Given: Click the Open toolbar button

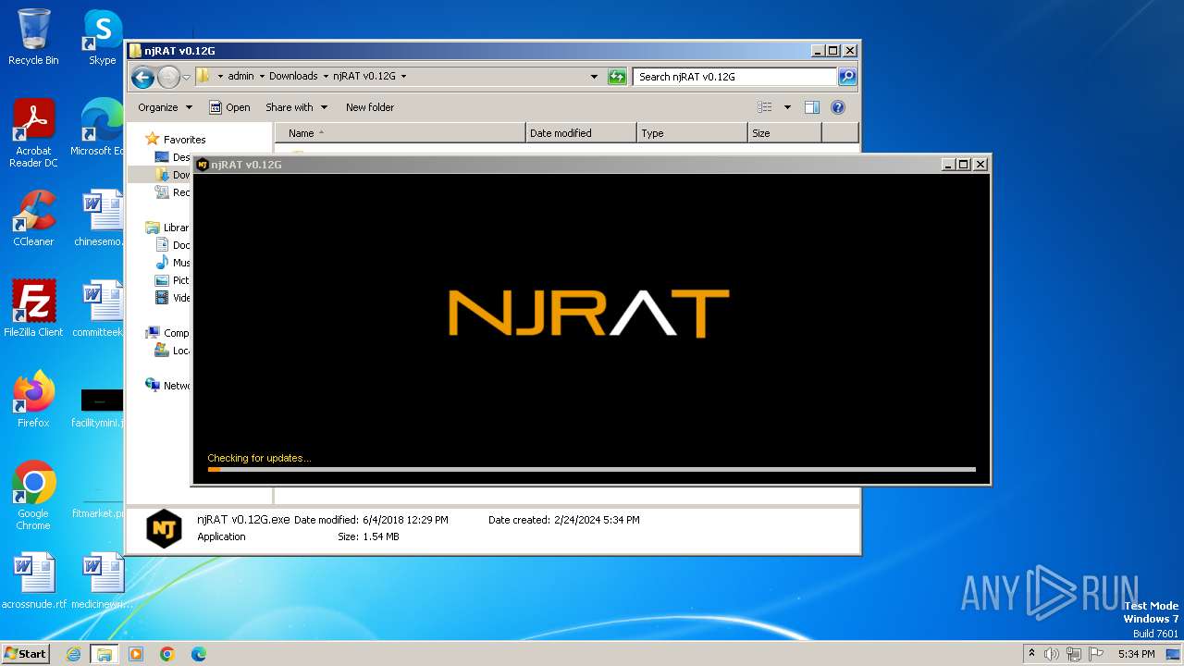Looking at the screenshot, I should click(229, 107).
